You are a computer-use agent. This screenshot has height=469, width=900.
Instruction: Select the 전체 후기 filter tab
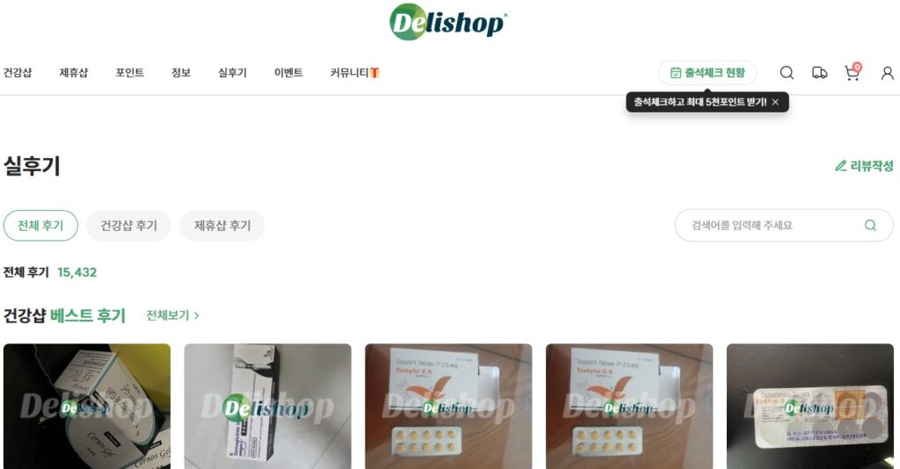point(40,226)
